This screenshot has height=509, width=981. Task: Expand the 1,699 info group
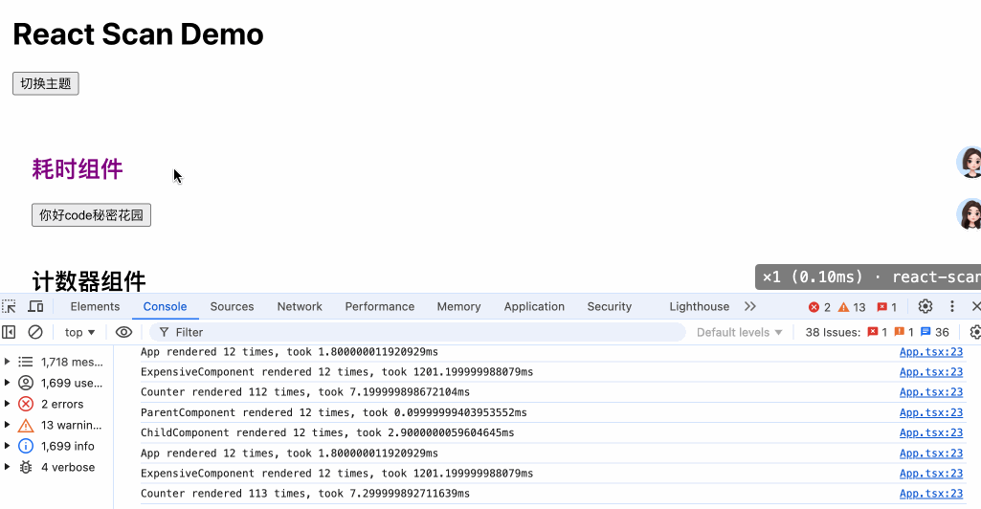point(7,446)
